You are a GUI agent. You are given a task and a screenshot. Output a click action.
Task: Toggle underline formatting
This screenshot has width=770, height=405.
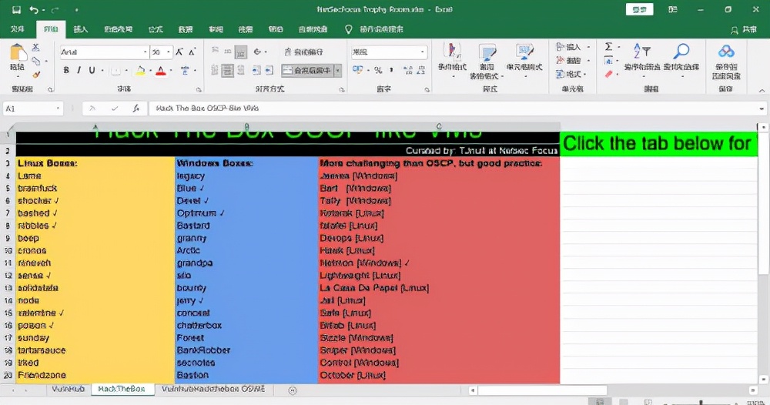click(92, 71)
